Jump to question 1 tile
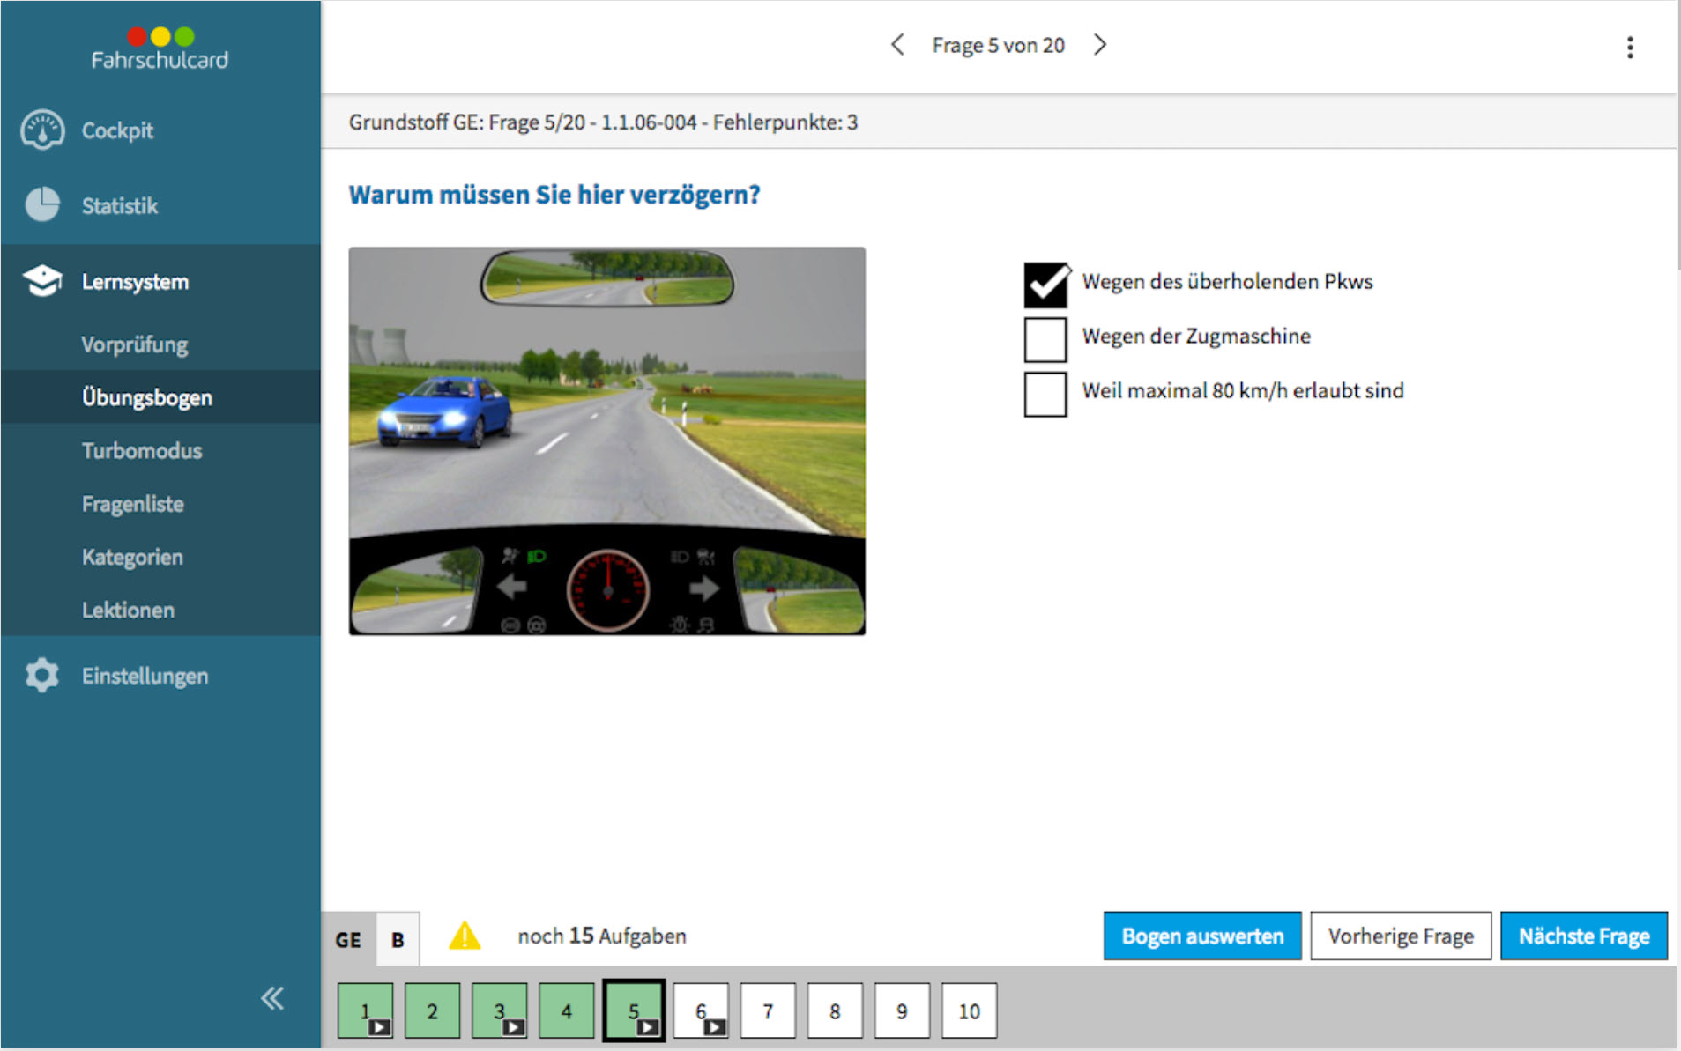 tap(365, 1010)
